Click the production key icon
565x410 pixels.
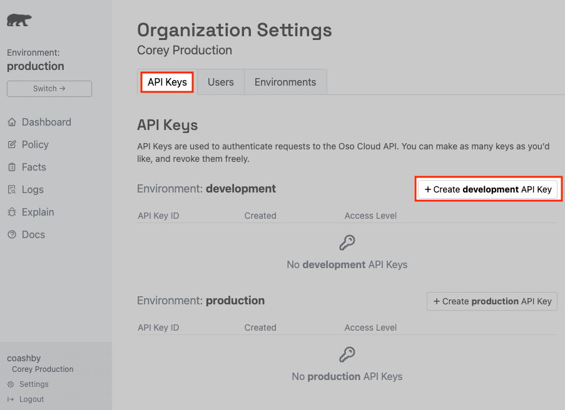(x=347, y=355)
